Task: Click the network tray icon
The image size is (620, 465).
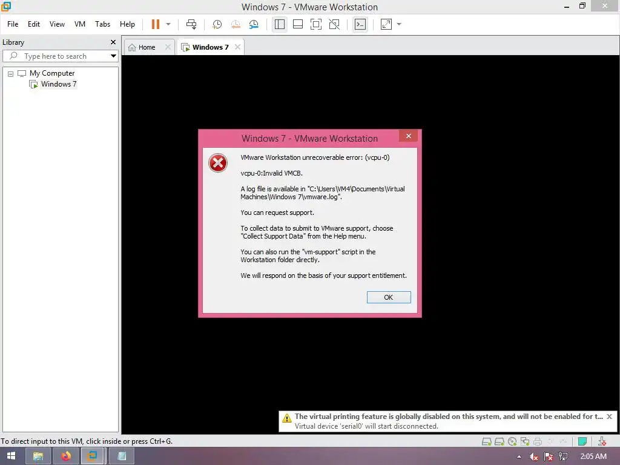Action: [x=563, y=457]
